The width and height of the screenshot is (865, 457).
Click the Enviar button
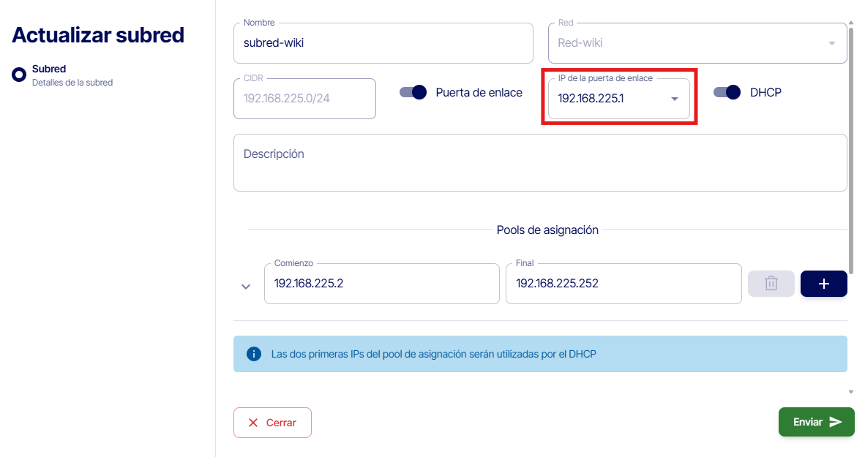[x=815, y=422]
